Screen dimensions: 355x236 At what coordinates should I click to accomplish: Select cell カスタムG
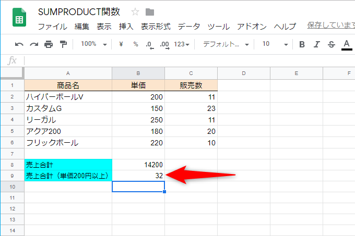[x=68, y=108]
